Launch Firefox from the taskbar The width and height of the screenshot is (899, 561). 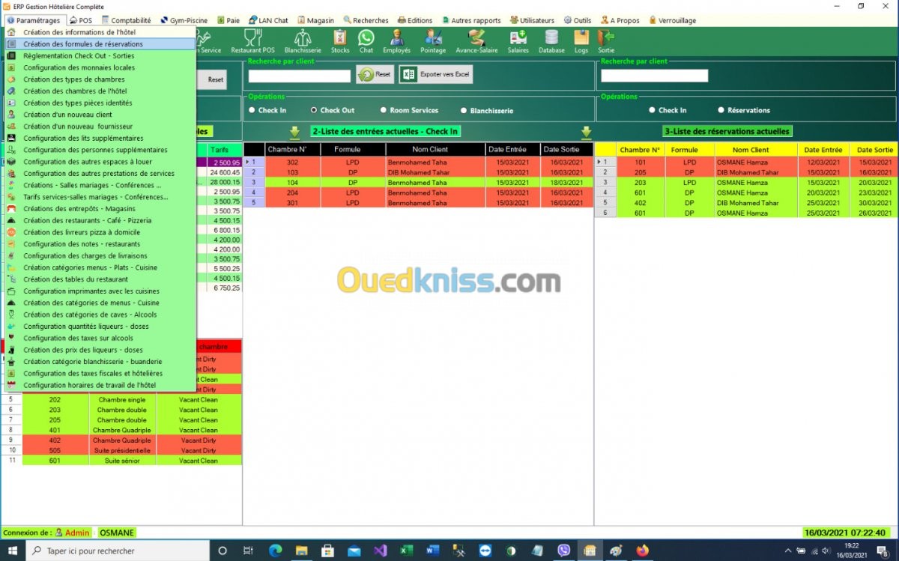tap(642, 551)
